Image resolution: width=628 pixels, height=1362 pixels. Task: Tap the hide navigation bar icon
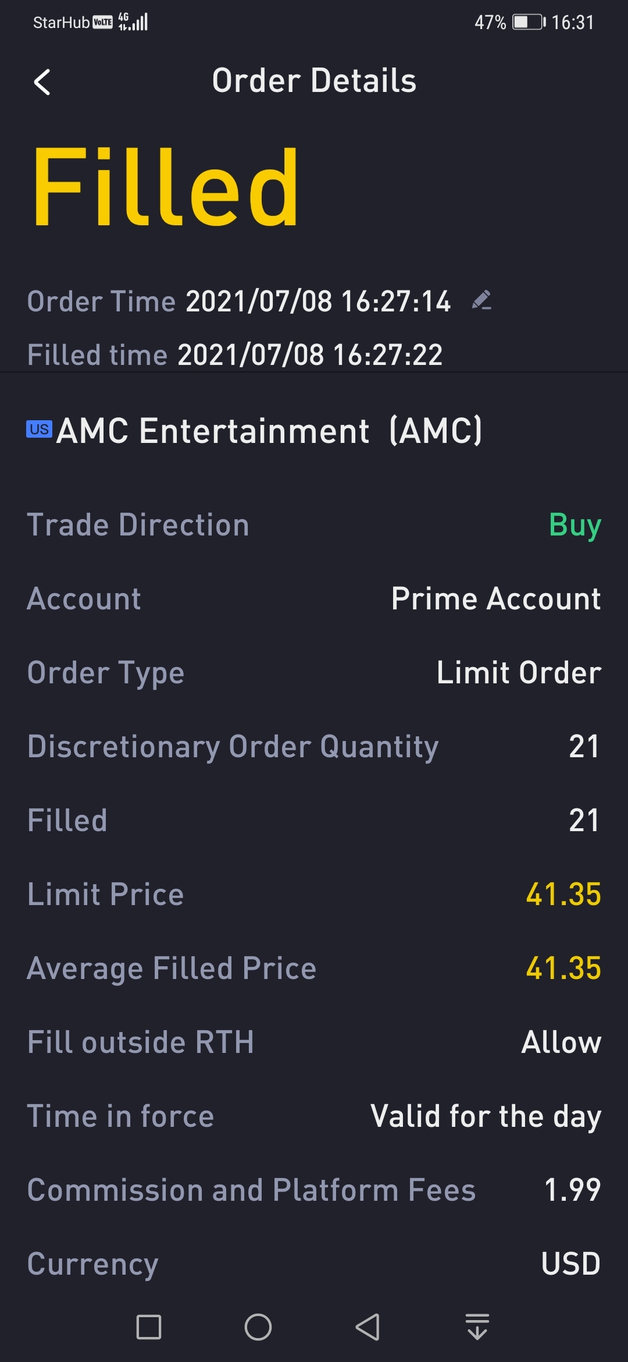(477, 1327)
